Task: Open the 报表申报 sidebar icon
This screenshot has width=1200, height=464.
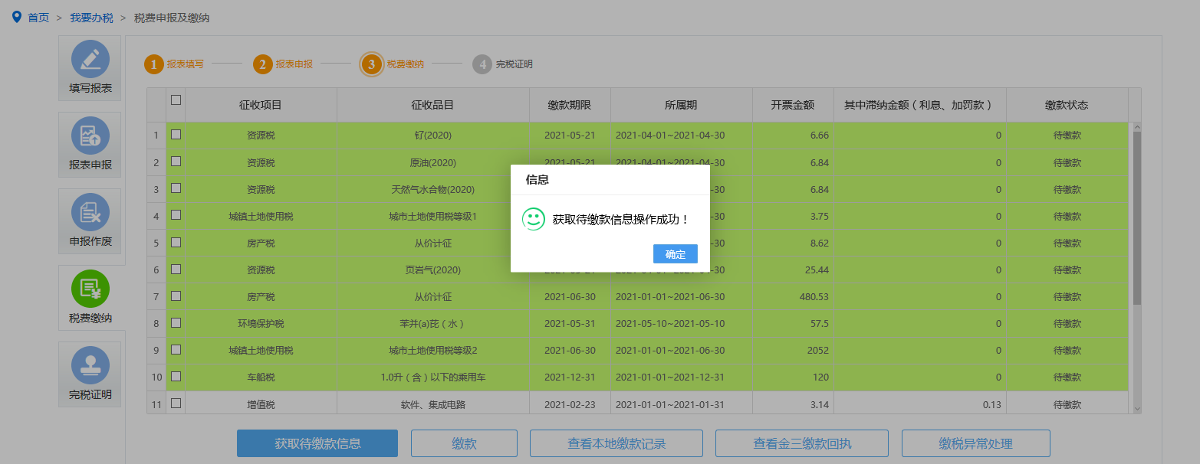Action: click(x=90, y=136)
